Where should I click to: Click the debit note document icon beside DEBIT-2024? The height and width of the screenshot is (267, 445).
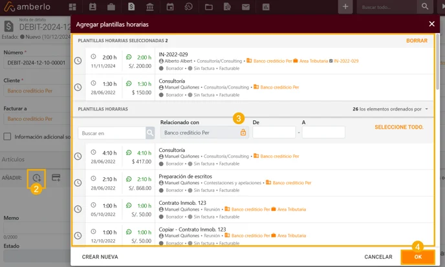tap(9, 27)
